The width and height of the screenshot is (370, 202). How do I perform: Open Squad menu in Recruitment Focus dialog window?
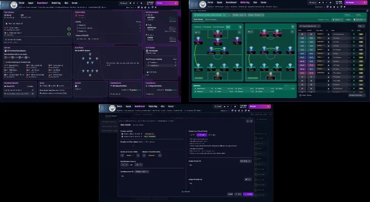pyautogui.click(x=128, y=106)
